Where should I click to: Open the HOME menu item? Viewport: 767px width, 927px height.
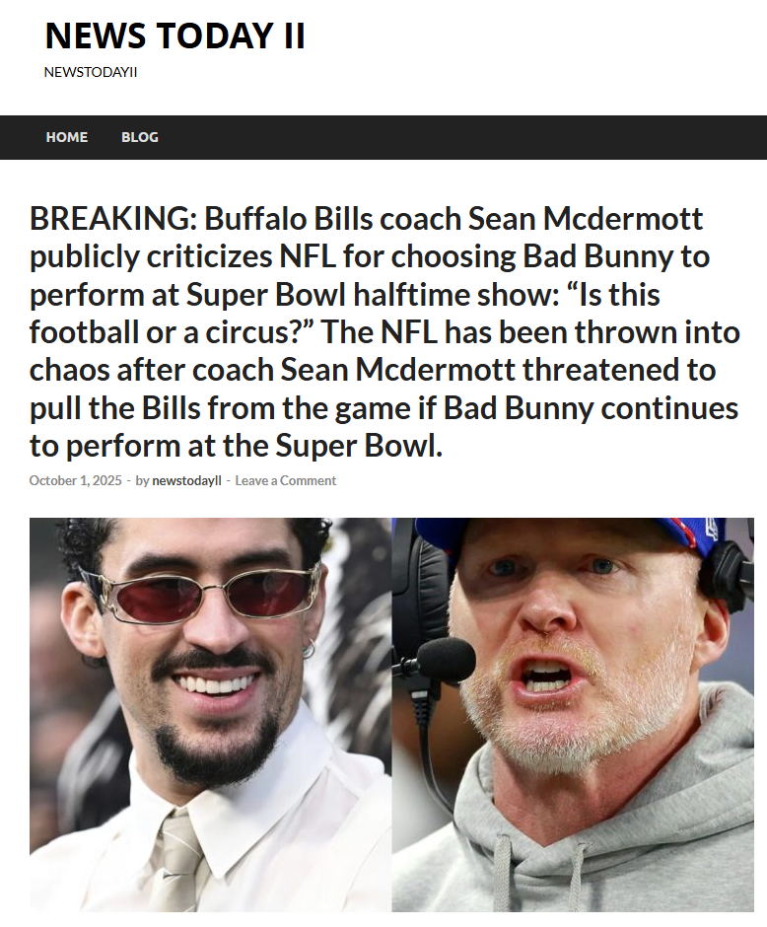66,137
